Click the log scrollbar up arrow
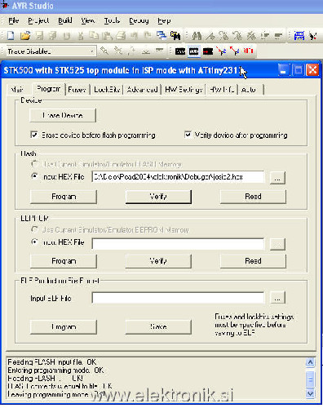The width and height of the screenshot is (323, 408). click(x=310, y=362)
